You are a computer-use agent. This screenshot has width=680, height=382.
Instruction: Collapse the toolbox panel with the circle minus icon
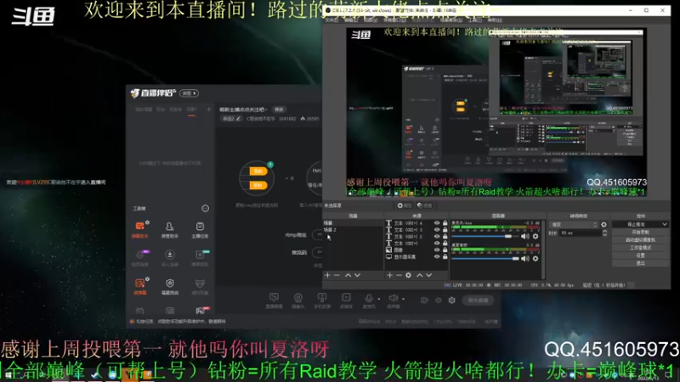pos(205,208)
